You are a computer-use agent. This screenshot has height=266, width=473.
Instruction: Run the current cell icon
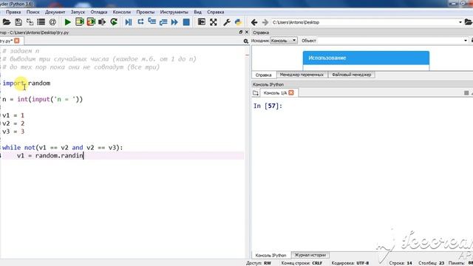coord(80,22)
